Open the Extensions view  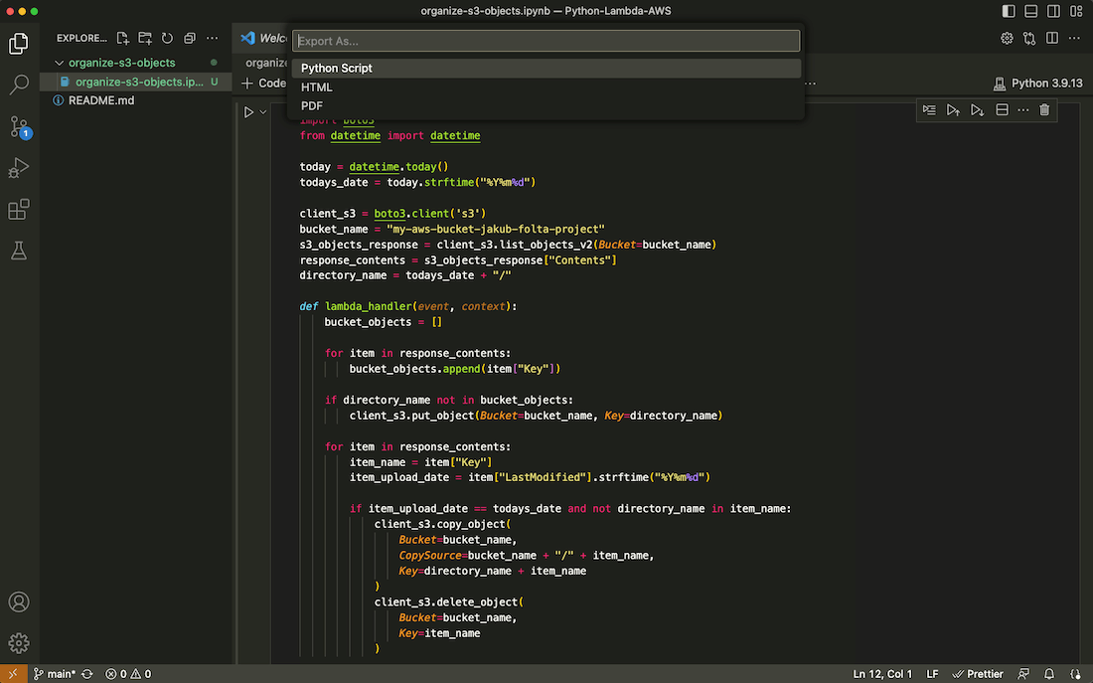click(x=19, y=210)
